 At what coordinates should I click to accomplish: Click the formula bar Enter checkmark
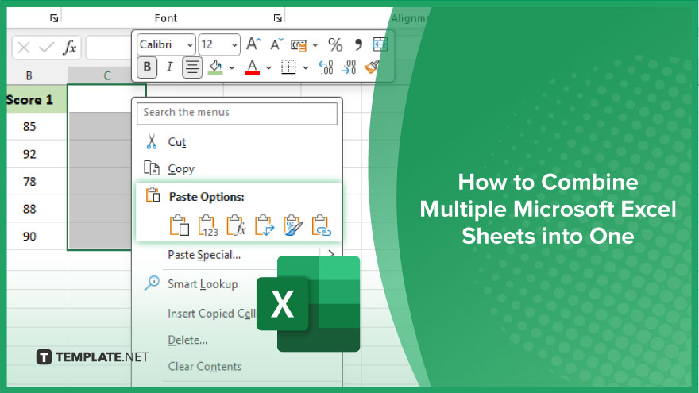46,47
